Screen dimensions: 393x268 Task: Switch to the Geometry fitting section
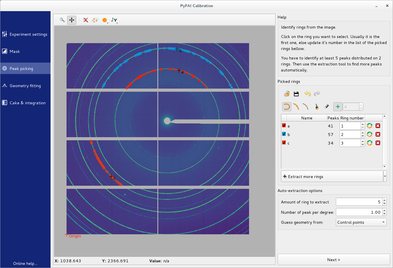coord(25,86)
